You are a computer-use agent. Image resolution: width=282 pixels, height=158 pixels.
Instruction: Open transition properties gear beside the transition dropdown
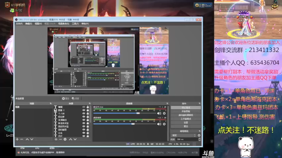point(199,135)
